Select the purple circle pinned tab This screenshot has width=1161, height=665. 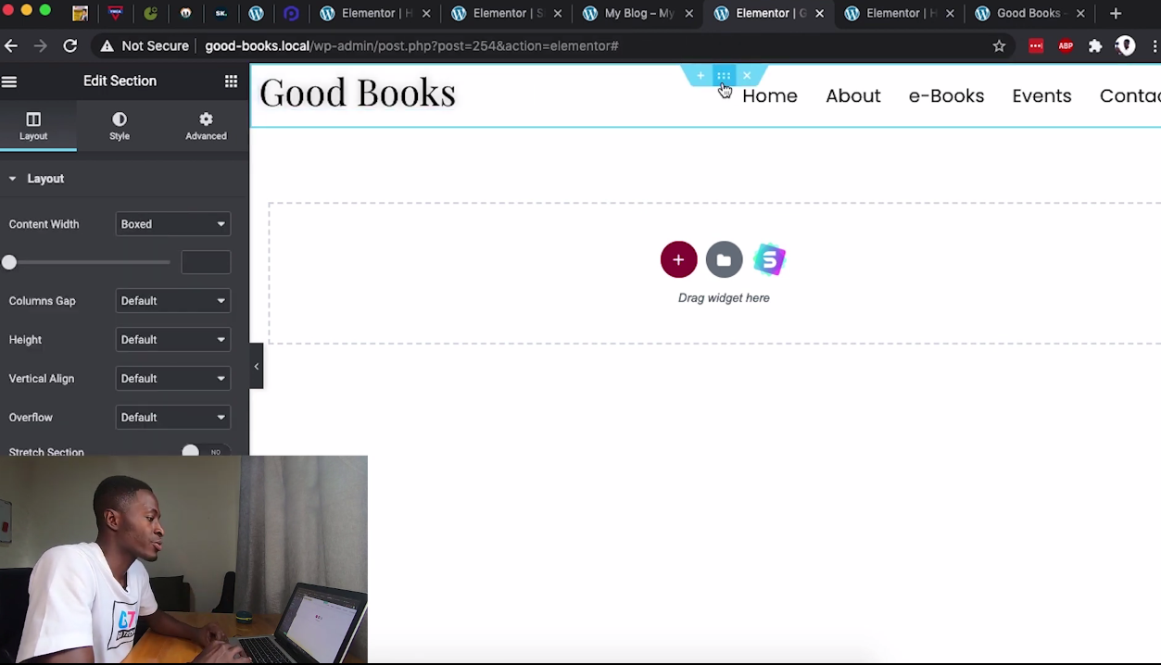[291, 14]
